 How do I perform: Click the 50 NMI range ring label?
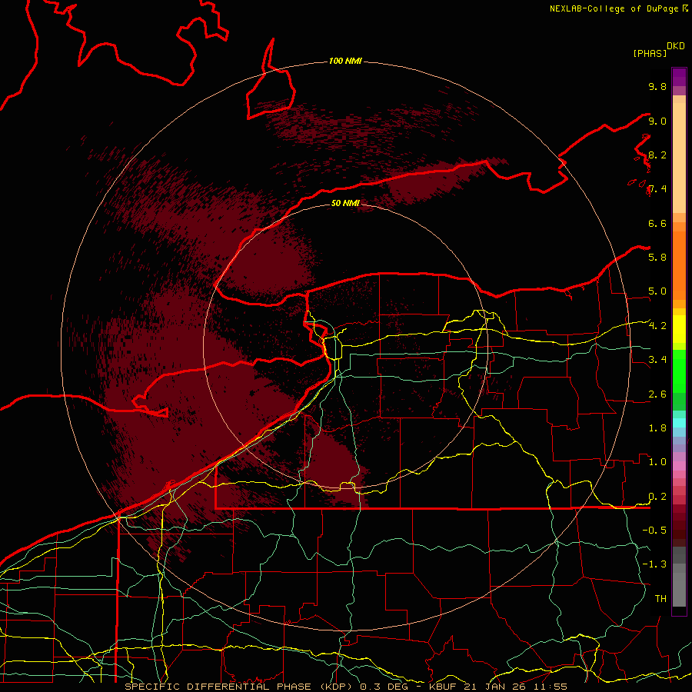coord(345,203)
